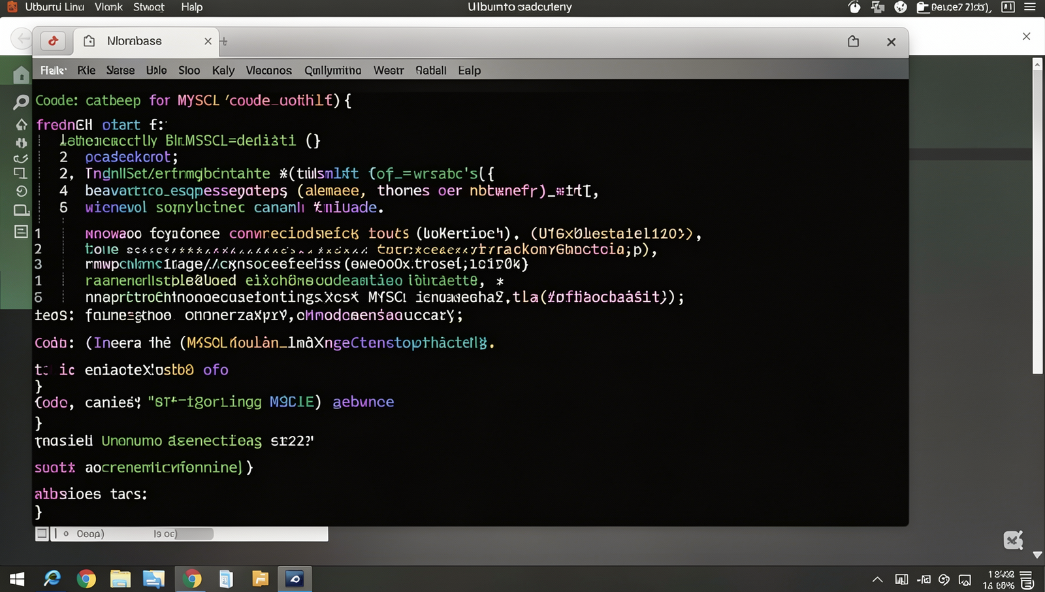
Task: Click the framed square icon near hamburger menu
Action: tap(1008, 7)
